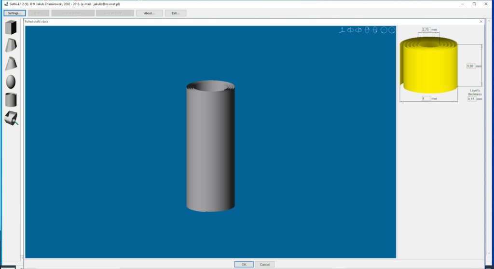
Task: Rotate model right around vertical axis
Action: click(x=358, y=30)
